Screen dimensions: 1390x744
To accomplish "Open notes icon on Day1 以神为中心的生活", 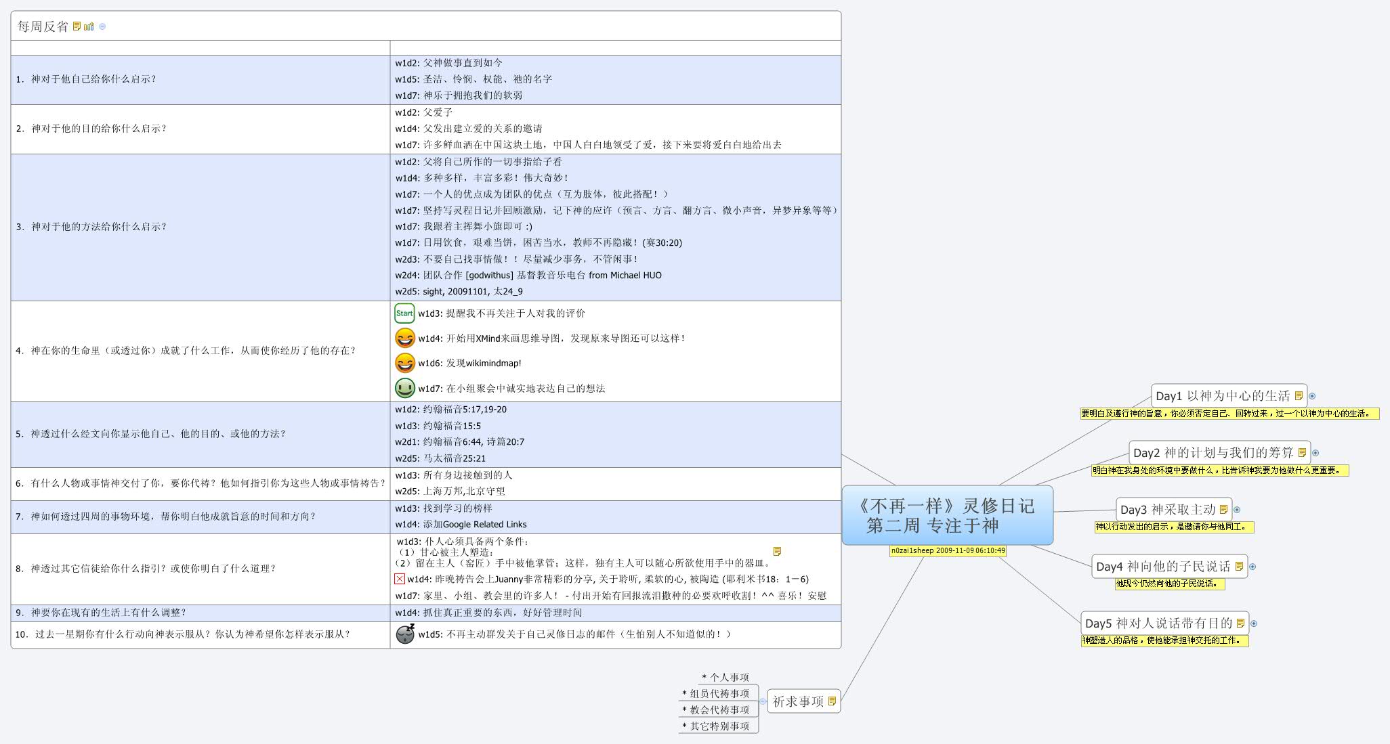I will pos(1298,395).
